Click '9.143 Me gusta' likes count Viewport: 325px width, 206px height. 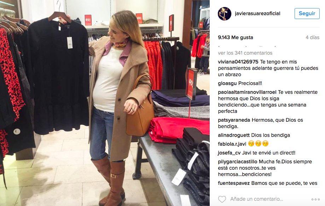[x=236, y=37]
